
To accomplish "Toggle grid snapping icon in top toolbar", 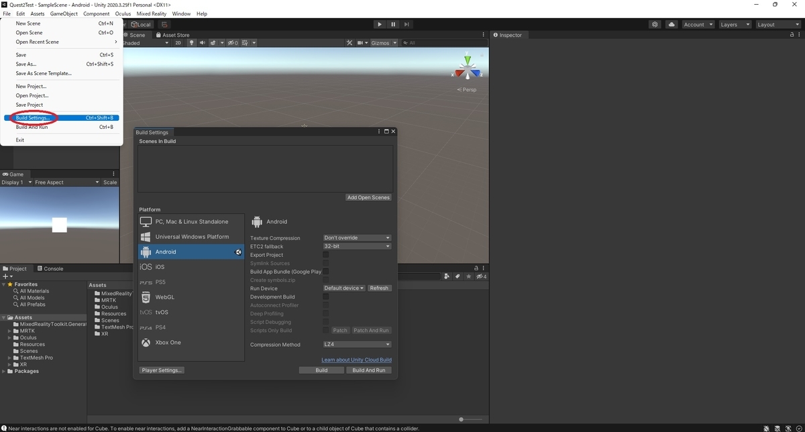I will point(164,24).
